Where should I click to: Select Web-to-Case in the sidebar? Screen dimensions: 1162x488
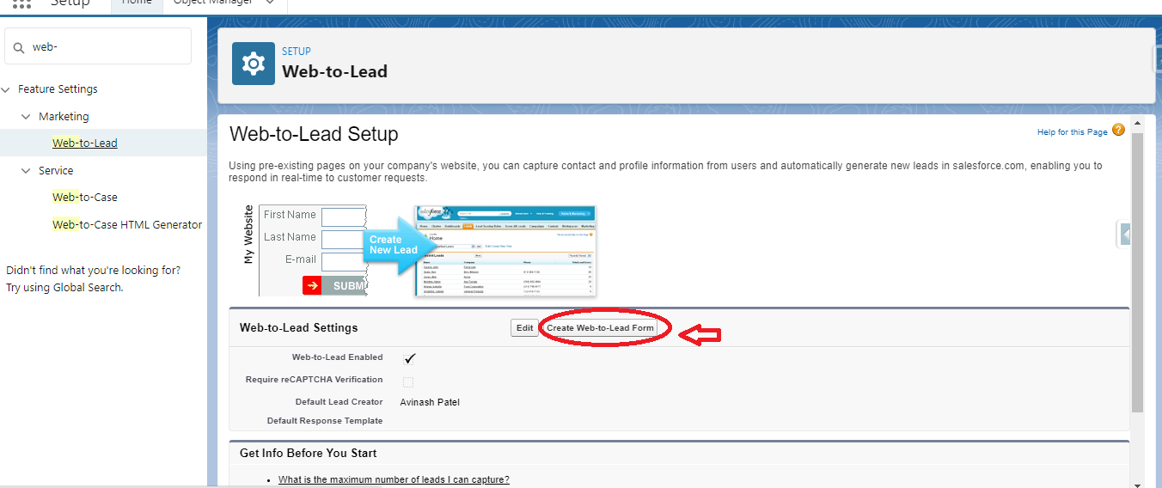pyautogui.click(x=85, y=198)
